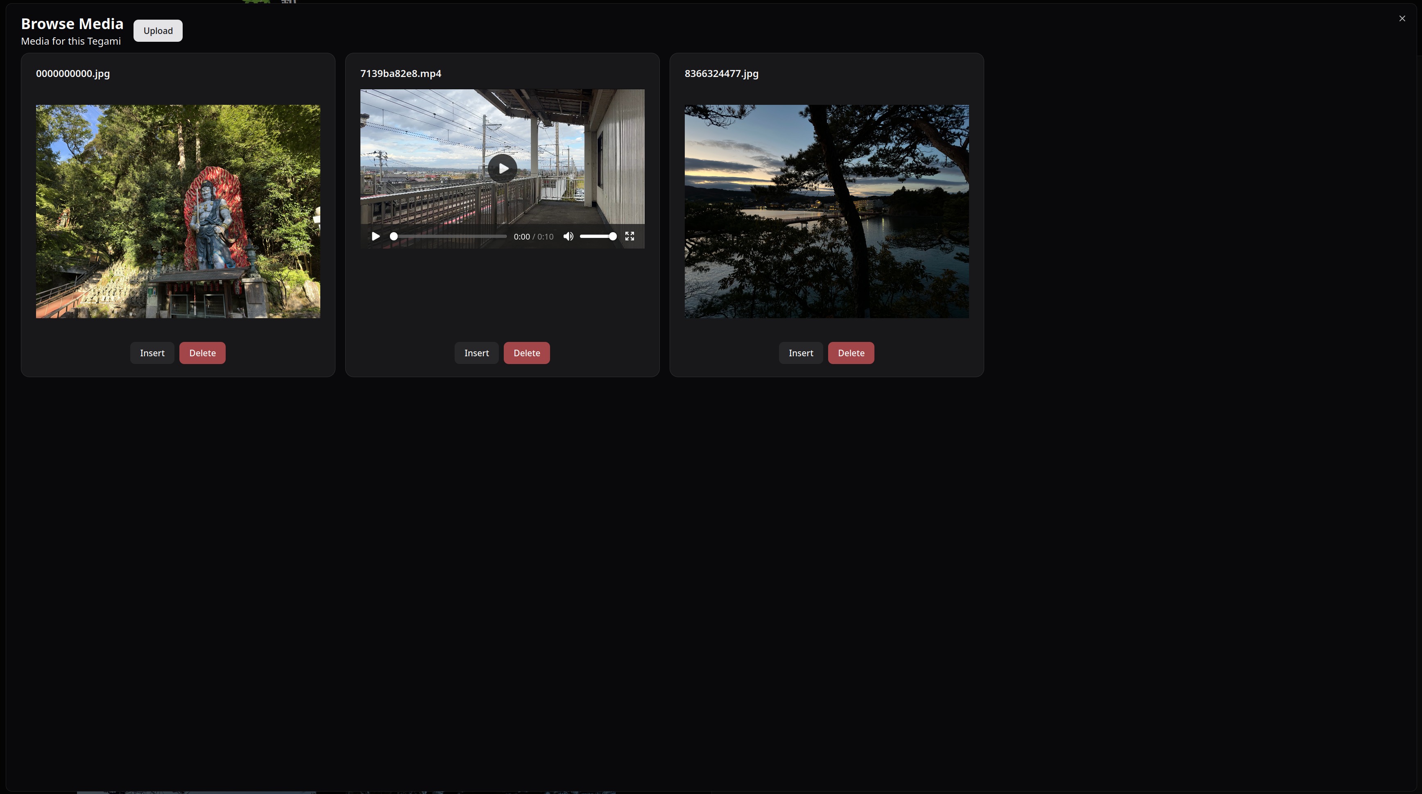
Task: Click the large center play overlay
Action: (503, 168)
